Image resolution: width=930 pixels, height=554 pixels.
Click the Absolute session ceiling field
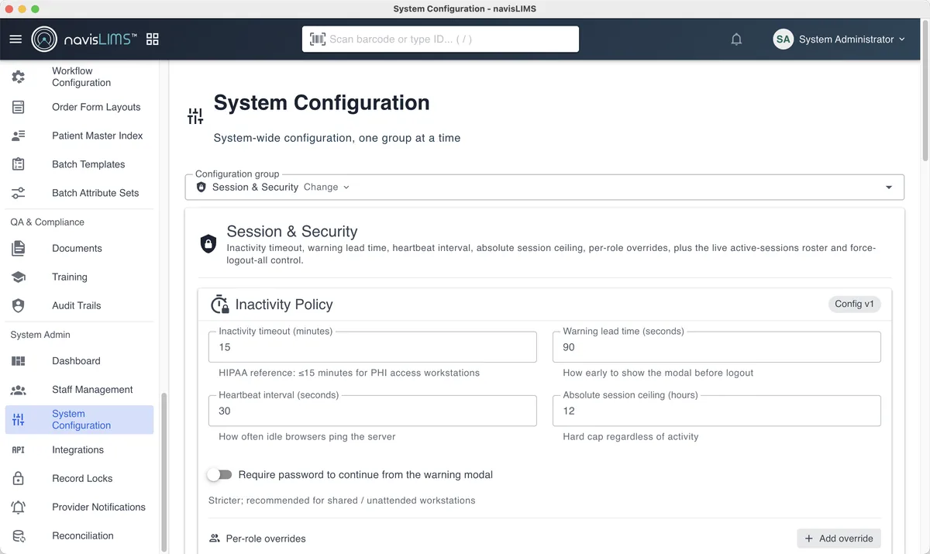click(717, 411)
